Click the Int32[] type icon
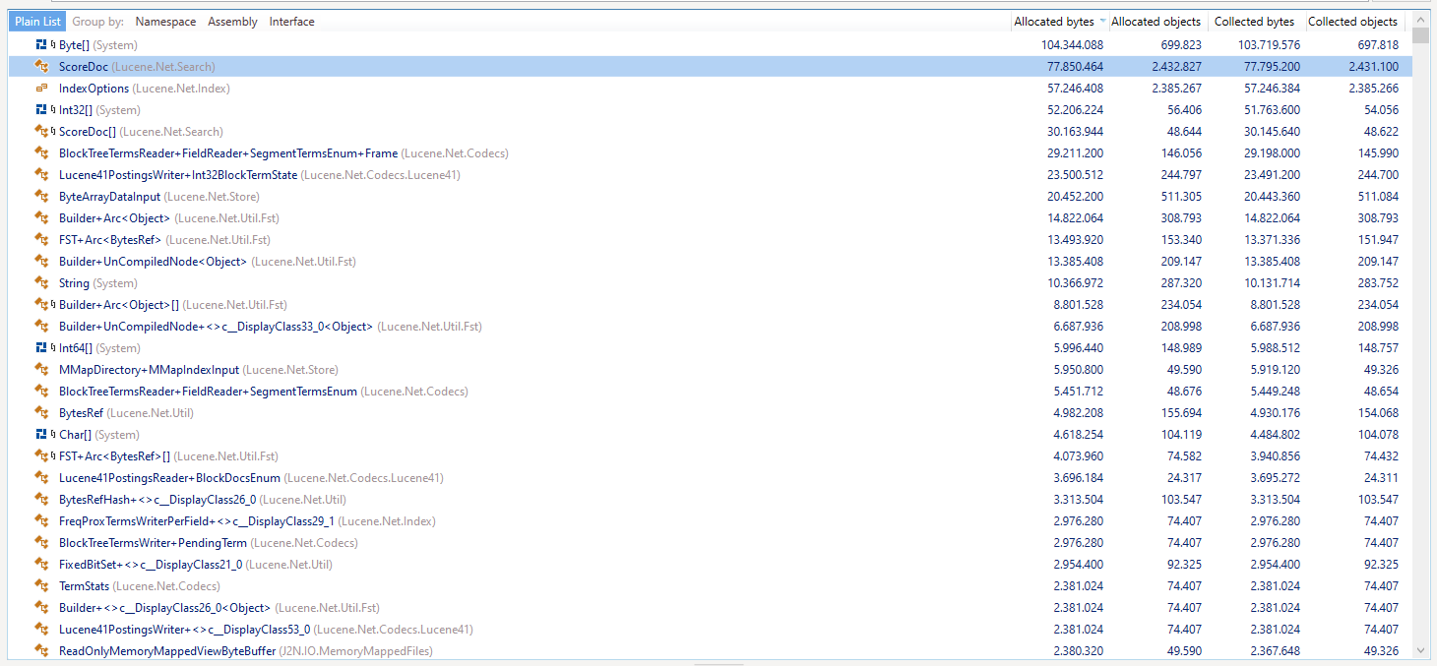The height and width of the screenshot is (666, 1437). tap(41, 110)
